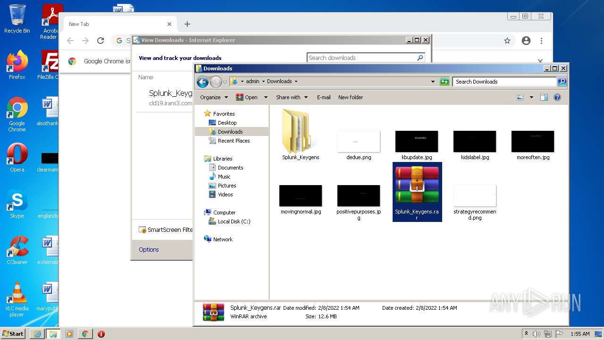Screen dimensions: 604x340
Task: Click the Name column header in View Downloads
Action: click(x=146, y=77)
